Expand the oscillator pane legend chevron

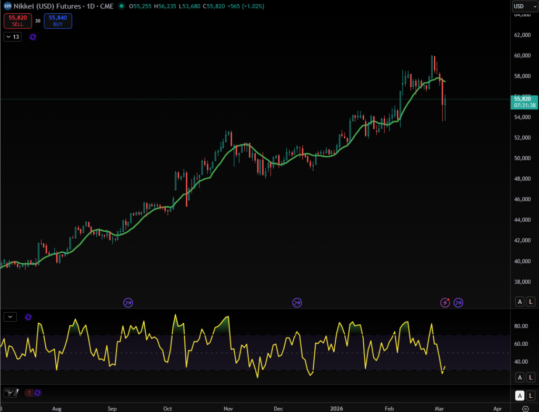(x=10, y=317)
